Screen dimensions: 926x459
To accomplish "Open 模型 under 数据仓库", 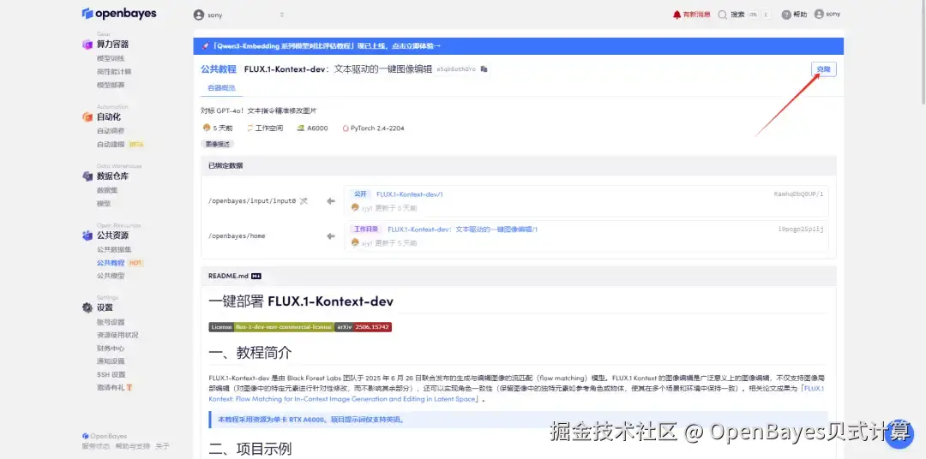I will tap(104, 204).
